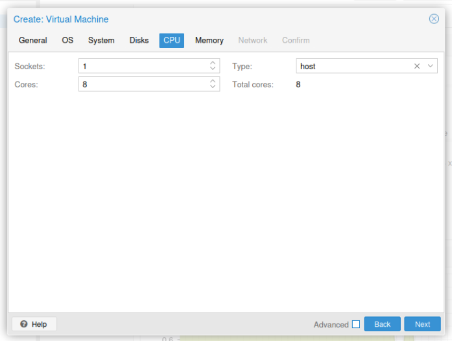The width and height of the screenshot is (452, 341).
Task: Decrease the Sockets value with down arrow
Action: (x=213, y=69)
